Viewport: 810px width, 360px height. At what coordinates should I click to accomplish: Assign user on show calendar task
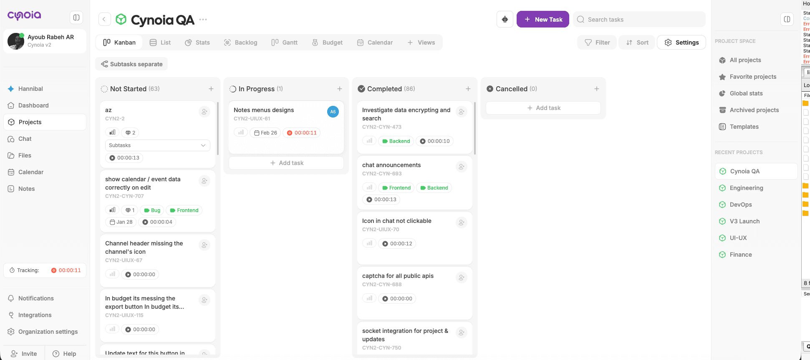point(204,181)
